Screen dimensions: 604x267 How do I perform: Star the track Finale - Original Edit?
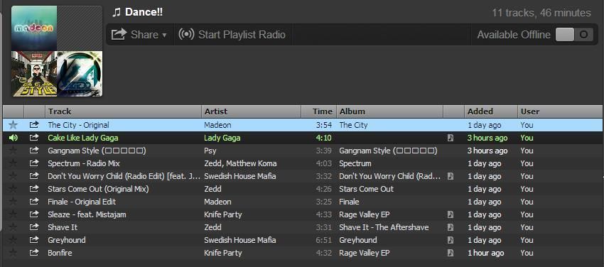click(13, 202)
